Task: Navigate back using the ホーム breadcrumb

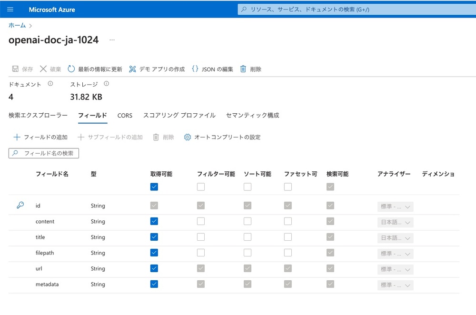Action: 17,26
